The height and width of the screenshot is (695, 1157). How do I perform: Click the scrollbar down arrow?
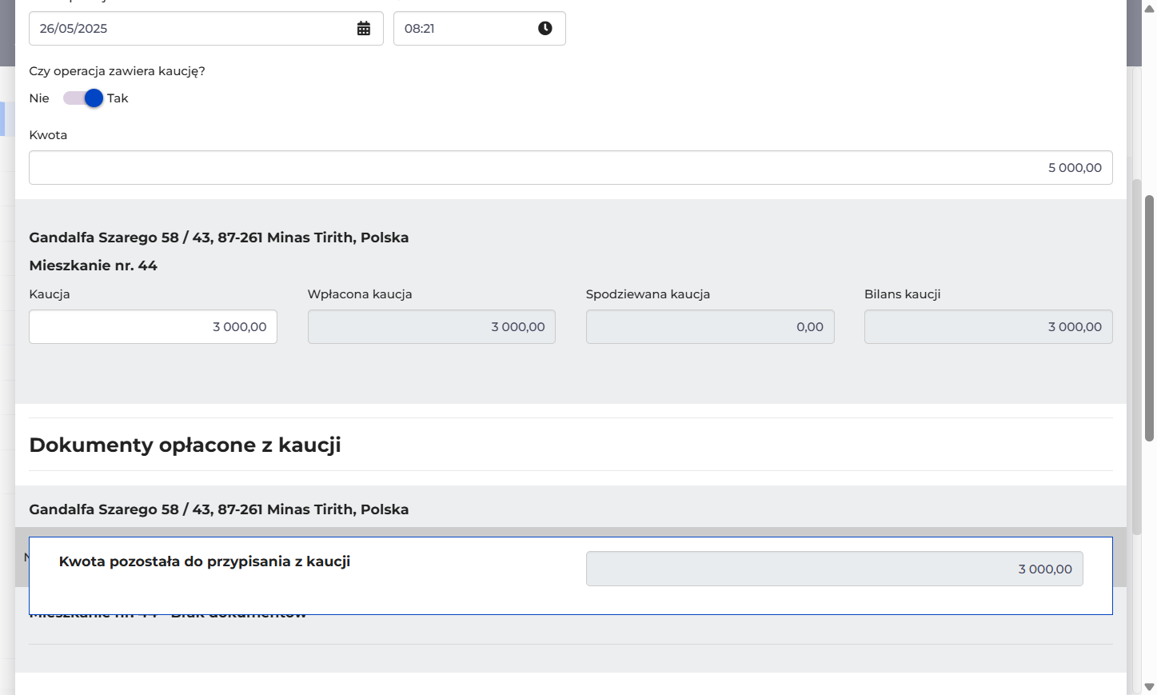click(x=1150, y=687)
